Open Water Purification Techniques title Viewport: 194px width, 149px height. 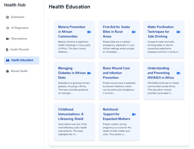[160, 32]
